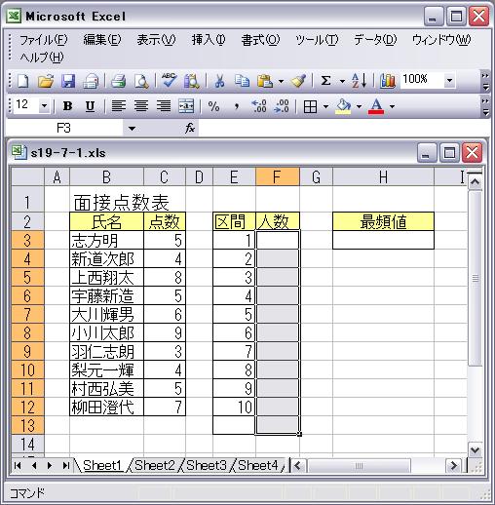
Task: Open the Name Box dropdown arrow
Action: pyautogui.click(x=132, y=129)
